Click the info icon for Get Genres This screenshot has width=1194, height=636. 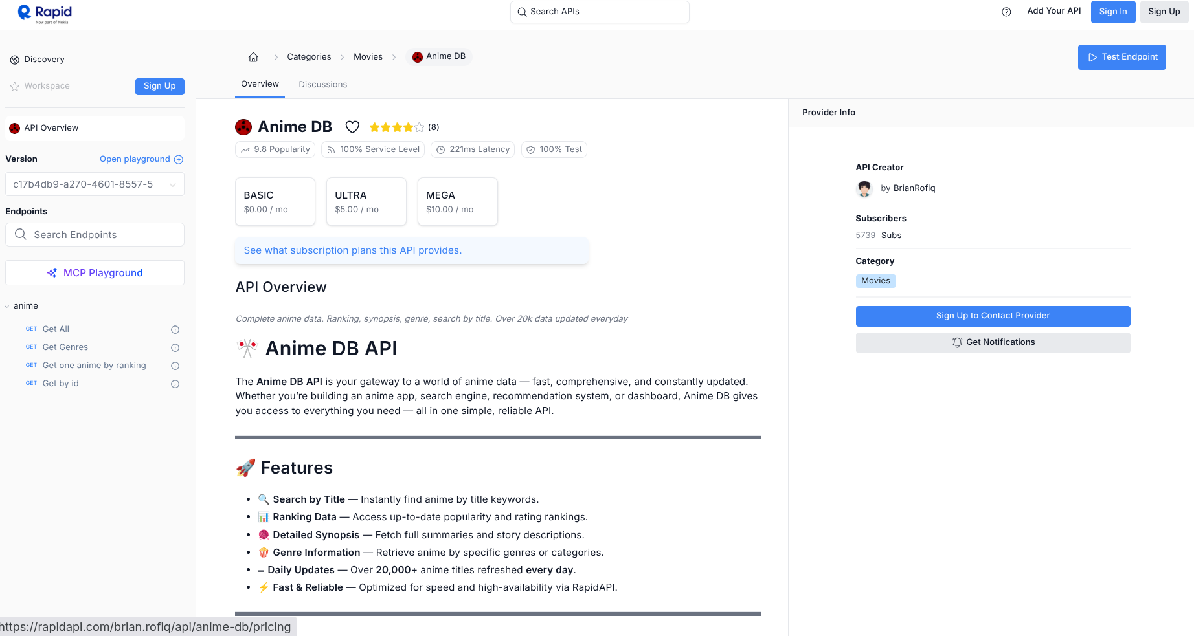pyautogui.click(x=175, y=347)
